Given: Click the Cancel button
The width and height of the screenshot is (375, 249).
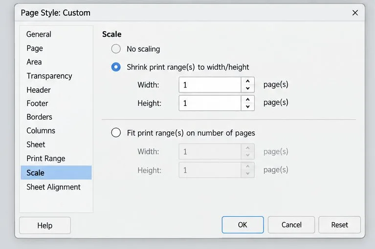Looking at the screenshot, I should click(x=291, y=225).
